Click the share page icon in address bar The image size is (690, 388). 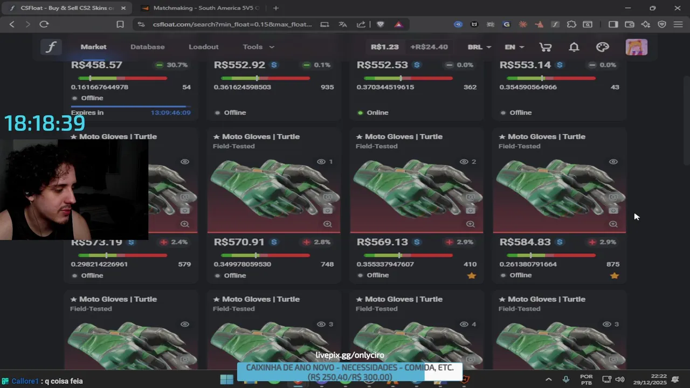361,24
